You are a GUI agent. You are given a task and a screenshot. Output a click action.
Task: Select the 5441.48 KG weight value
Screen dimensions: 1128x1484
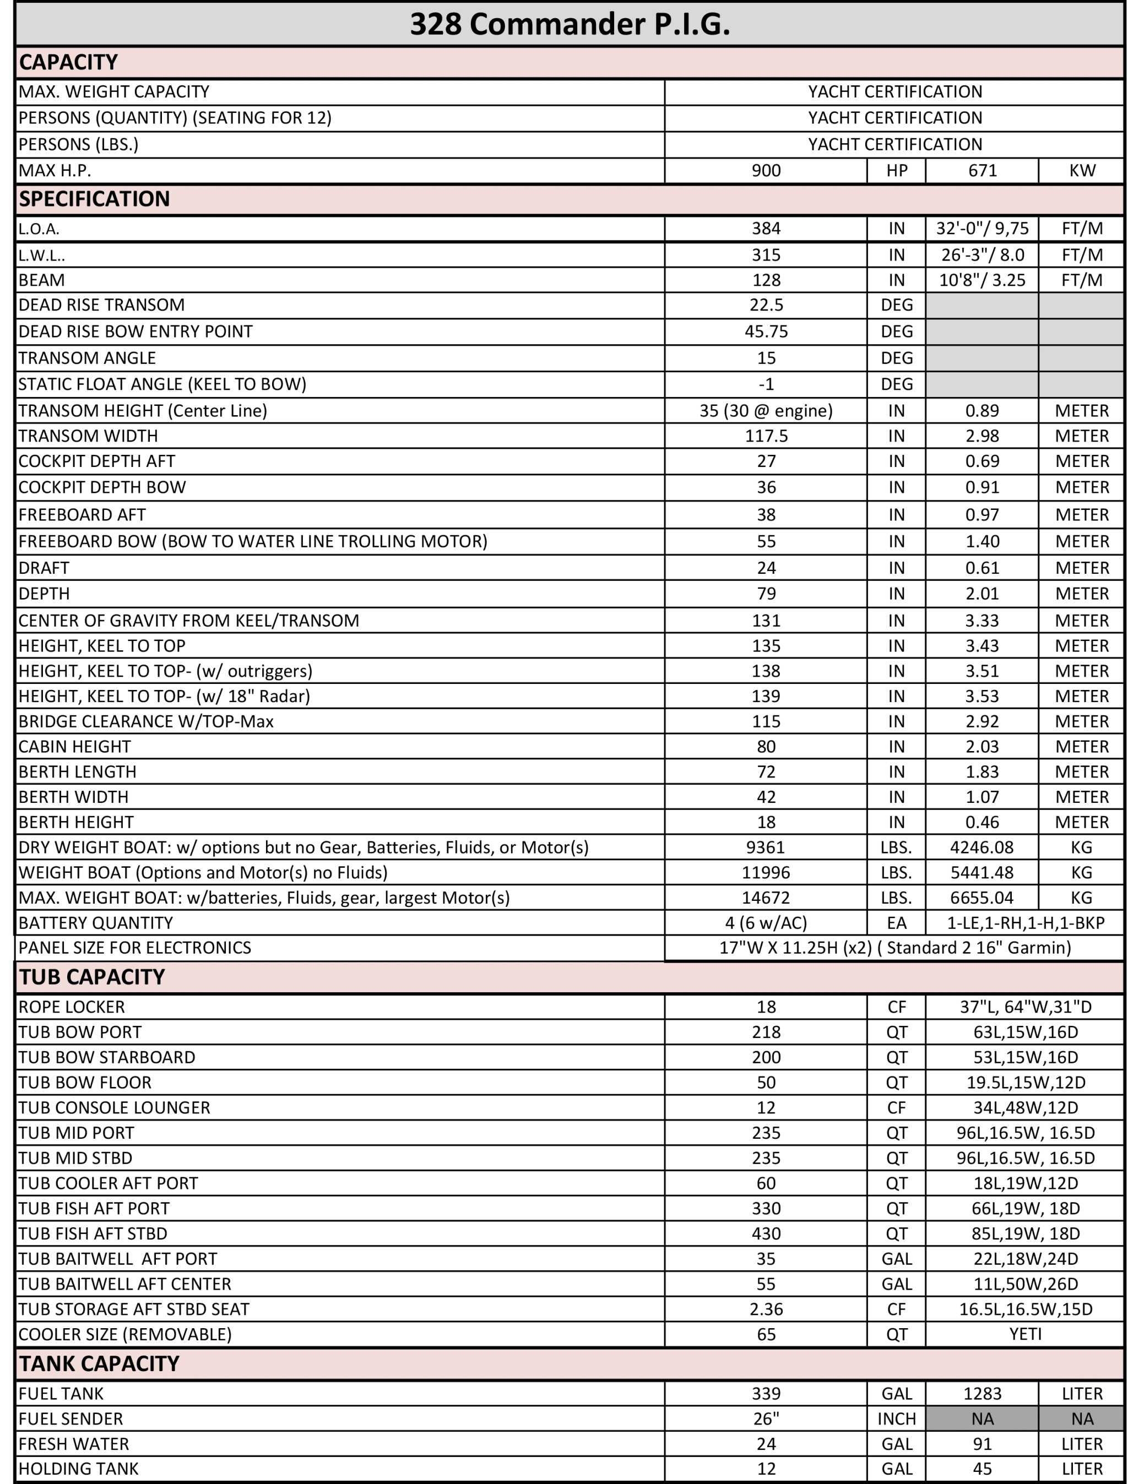[982, 873]
